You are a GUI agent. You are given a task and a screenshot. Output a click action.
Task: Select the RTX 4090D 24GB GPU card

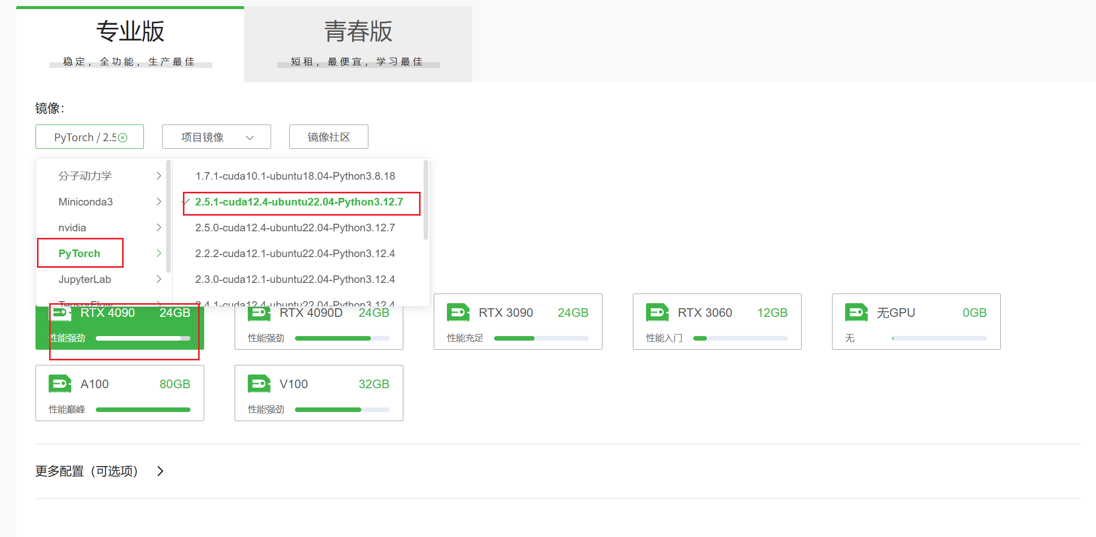tap(319, 327)
